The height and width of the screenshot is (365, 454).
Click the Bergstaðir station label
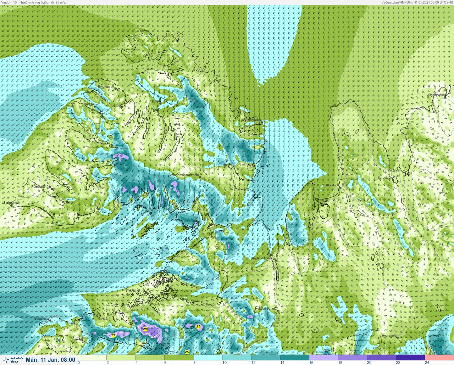click(x=385, y=178)
